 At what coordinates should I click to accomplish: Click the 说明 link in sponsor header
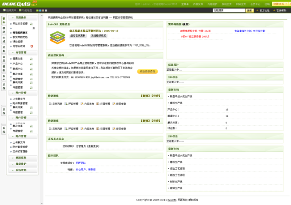186,24
